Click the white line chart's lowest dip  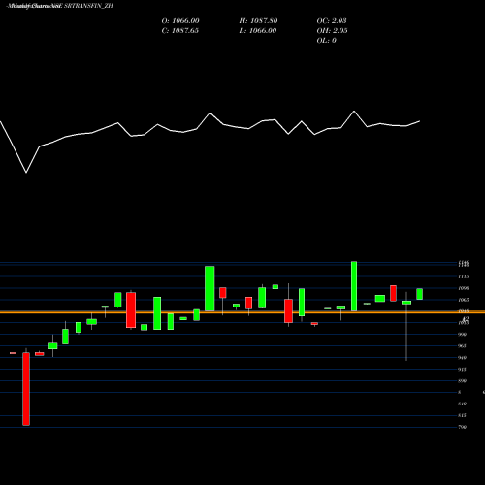26,172
